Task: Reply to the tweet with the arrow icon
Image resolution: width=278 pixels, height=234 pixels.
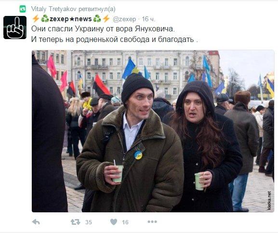Action: pyautogui.click(x=36, y=222)
